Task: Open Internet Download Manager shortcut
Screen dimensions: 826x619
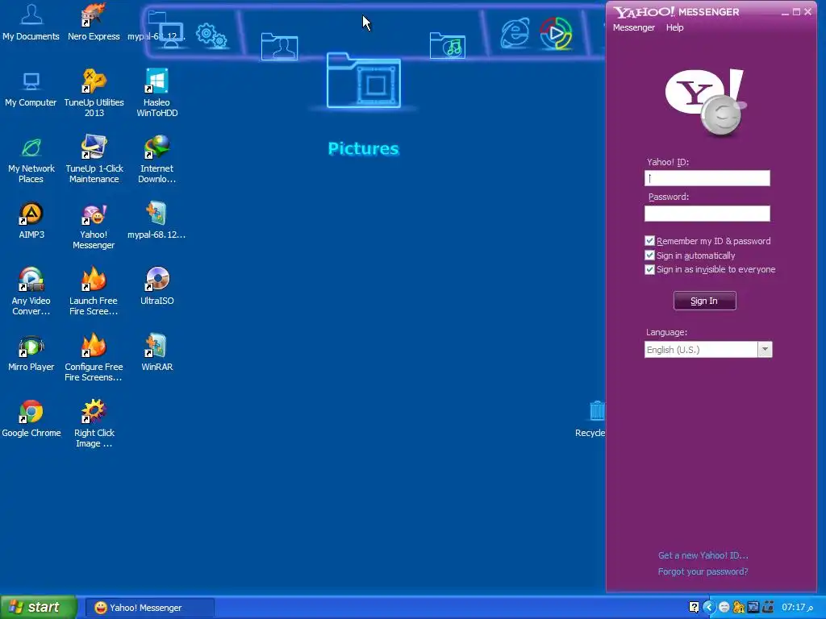Action: point(157,160)
